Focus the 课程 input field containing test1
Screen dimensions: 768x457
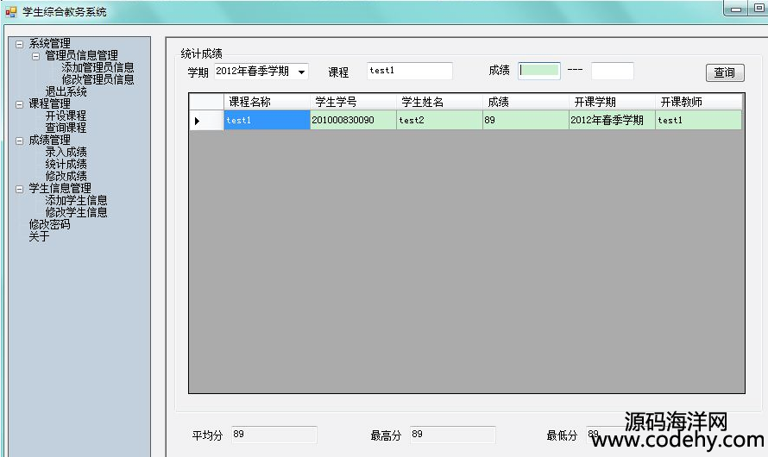(410, 71)
